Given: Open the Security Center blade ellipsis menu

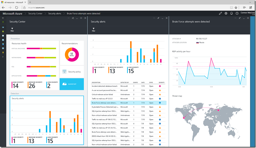Looking at the screenshot, I should (x=69, y=18).
